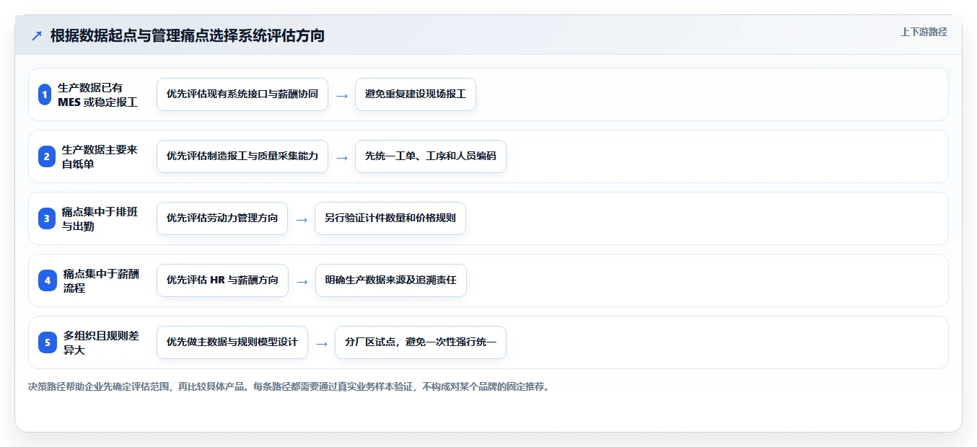Click the number 5 badge
The width and height of the screenshot is (977, 447).
(48, 342)
